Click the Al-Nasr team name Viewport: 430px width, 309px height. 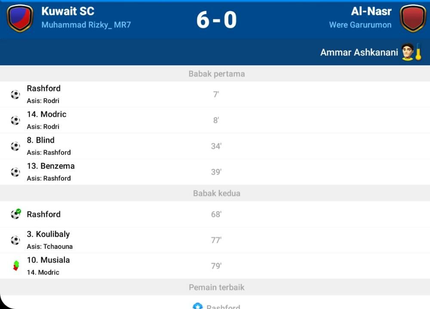tap(372, 11)
